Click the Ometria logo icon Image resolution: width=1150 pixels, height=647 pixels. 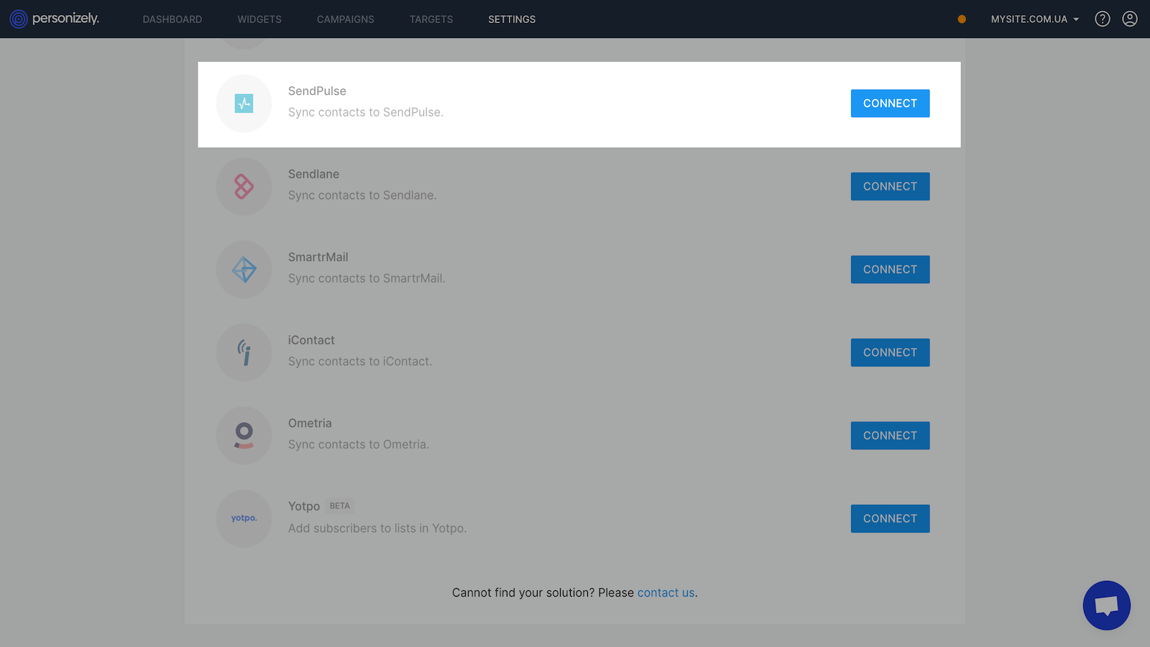(244, 436)
